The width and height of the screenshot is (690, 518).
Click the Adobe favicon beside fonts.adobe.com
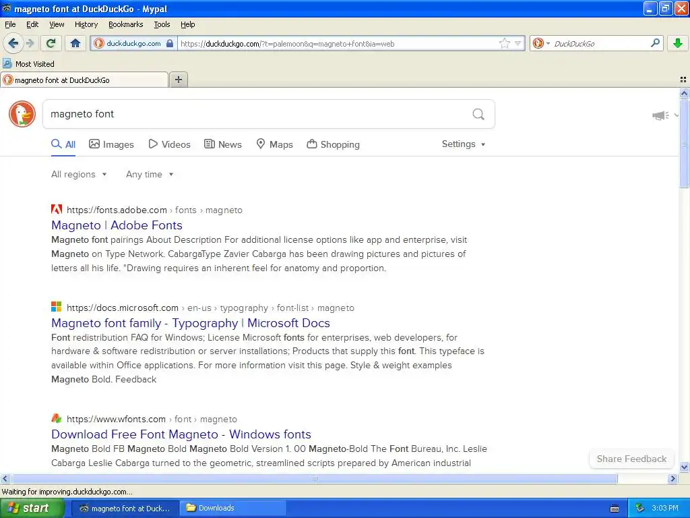click(x=57, y=209)
